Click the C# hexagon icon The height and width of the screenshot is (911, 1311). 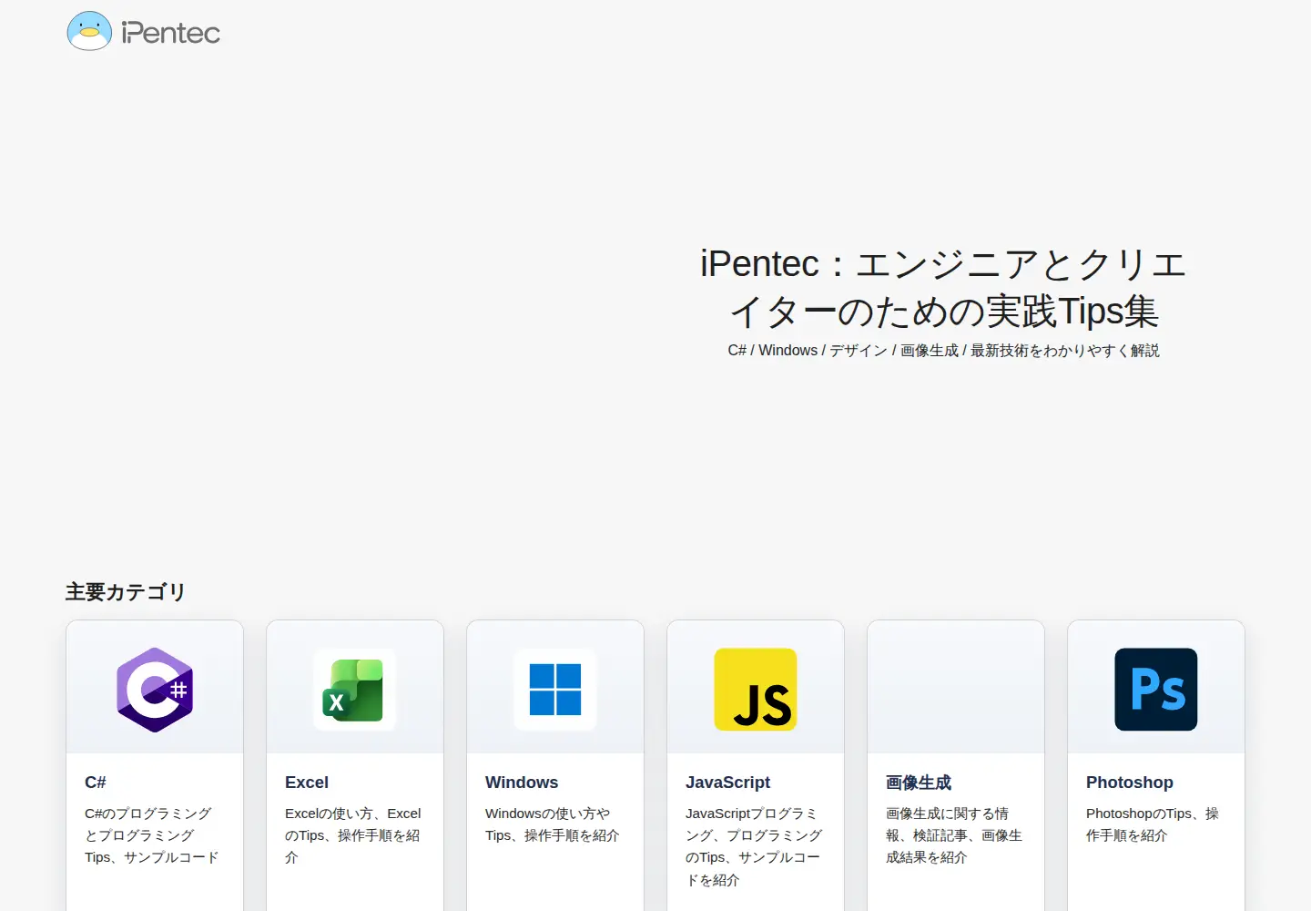(x=155, y=690)
